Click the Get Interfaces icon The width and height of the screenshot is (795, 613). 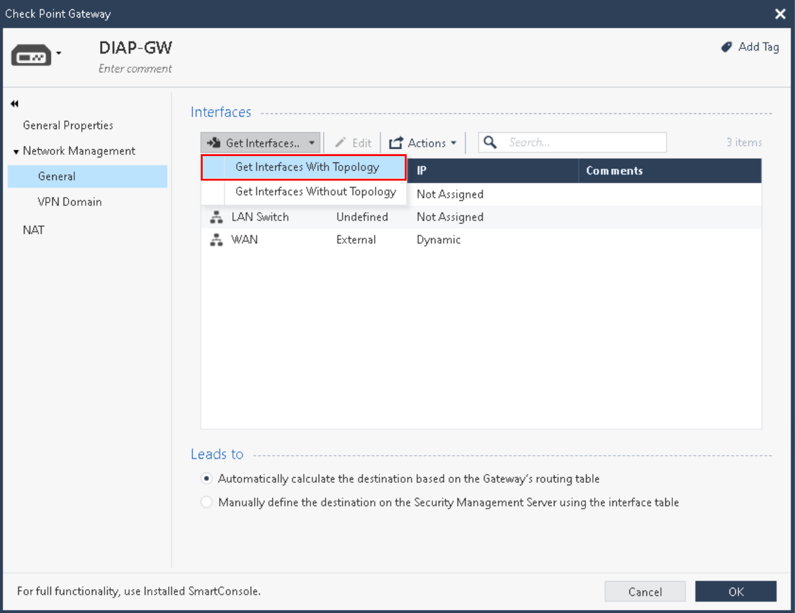tap(213, 143)
